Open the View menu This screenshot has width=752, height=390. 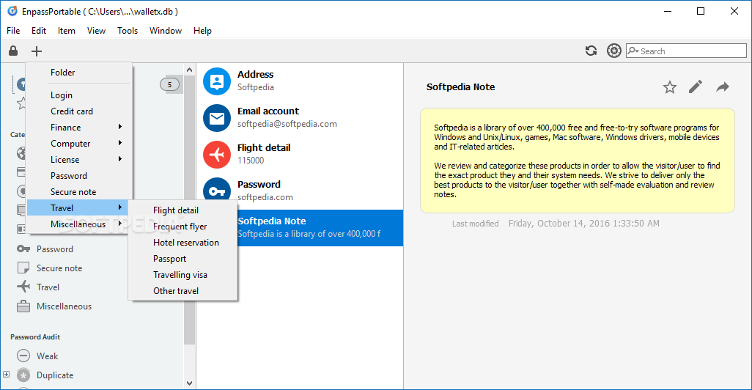point(96,31)
